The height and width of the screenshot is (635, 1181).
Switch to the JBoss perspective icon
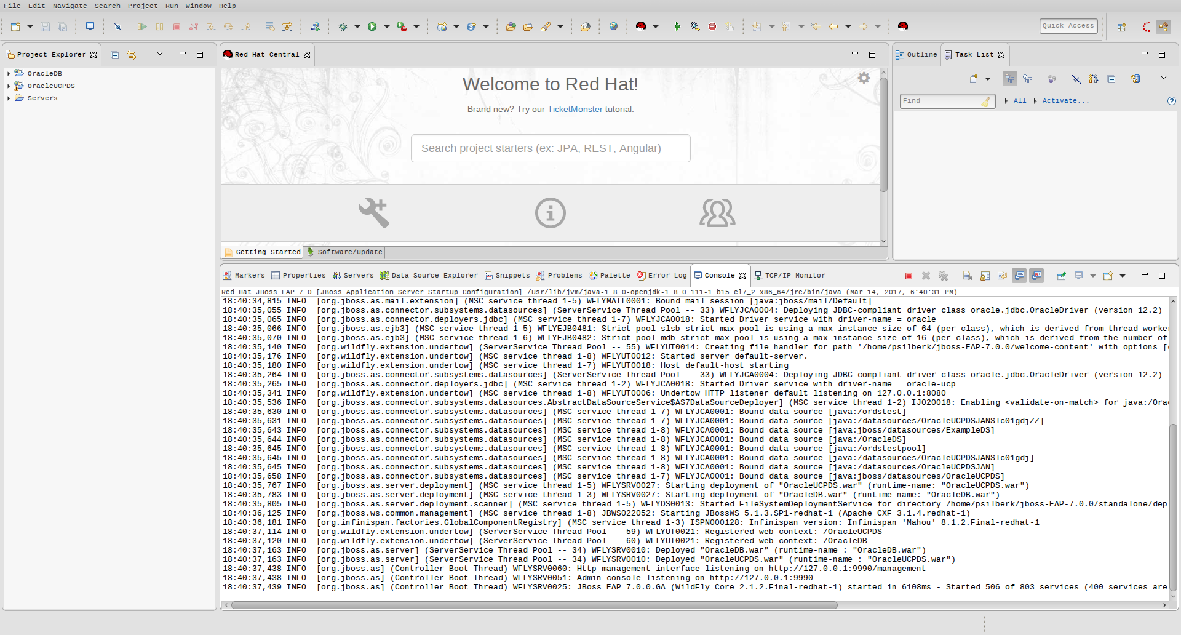click(x=1147, y=26)
